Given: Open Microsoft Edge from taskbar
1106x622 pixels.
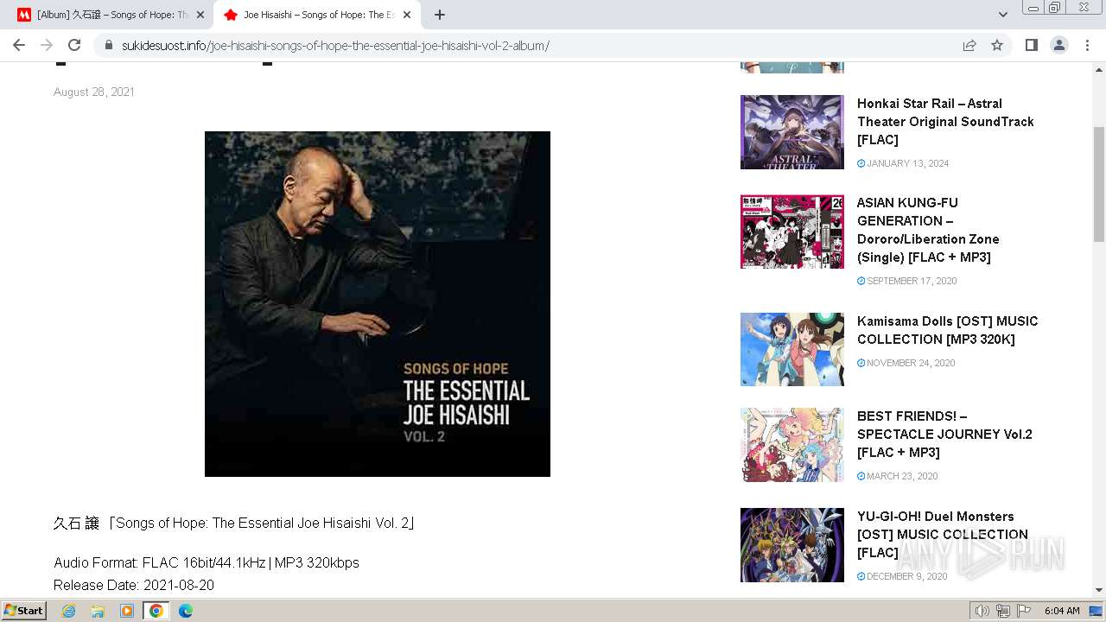Looking at the screenshot, I should coord(186,611).
